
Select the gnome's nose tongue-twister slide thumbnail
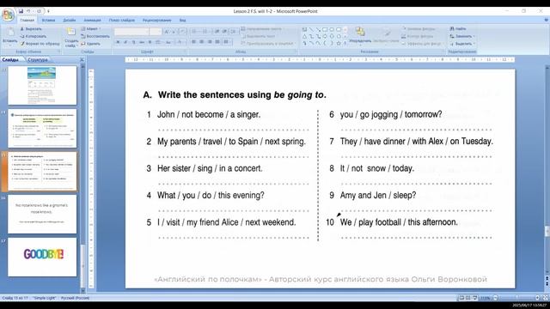coord(42,214)
